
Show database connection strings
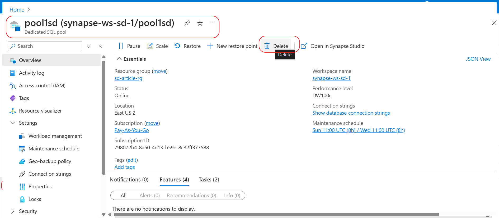(x=351, y=113)
